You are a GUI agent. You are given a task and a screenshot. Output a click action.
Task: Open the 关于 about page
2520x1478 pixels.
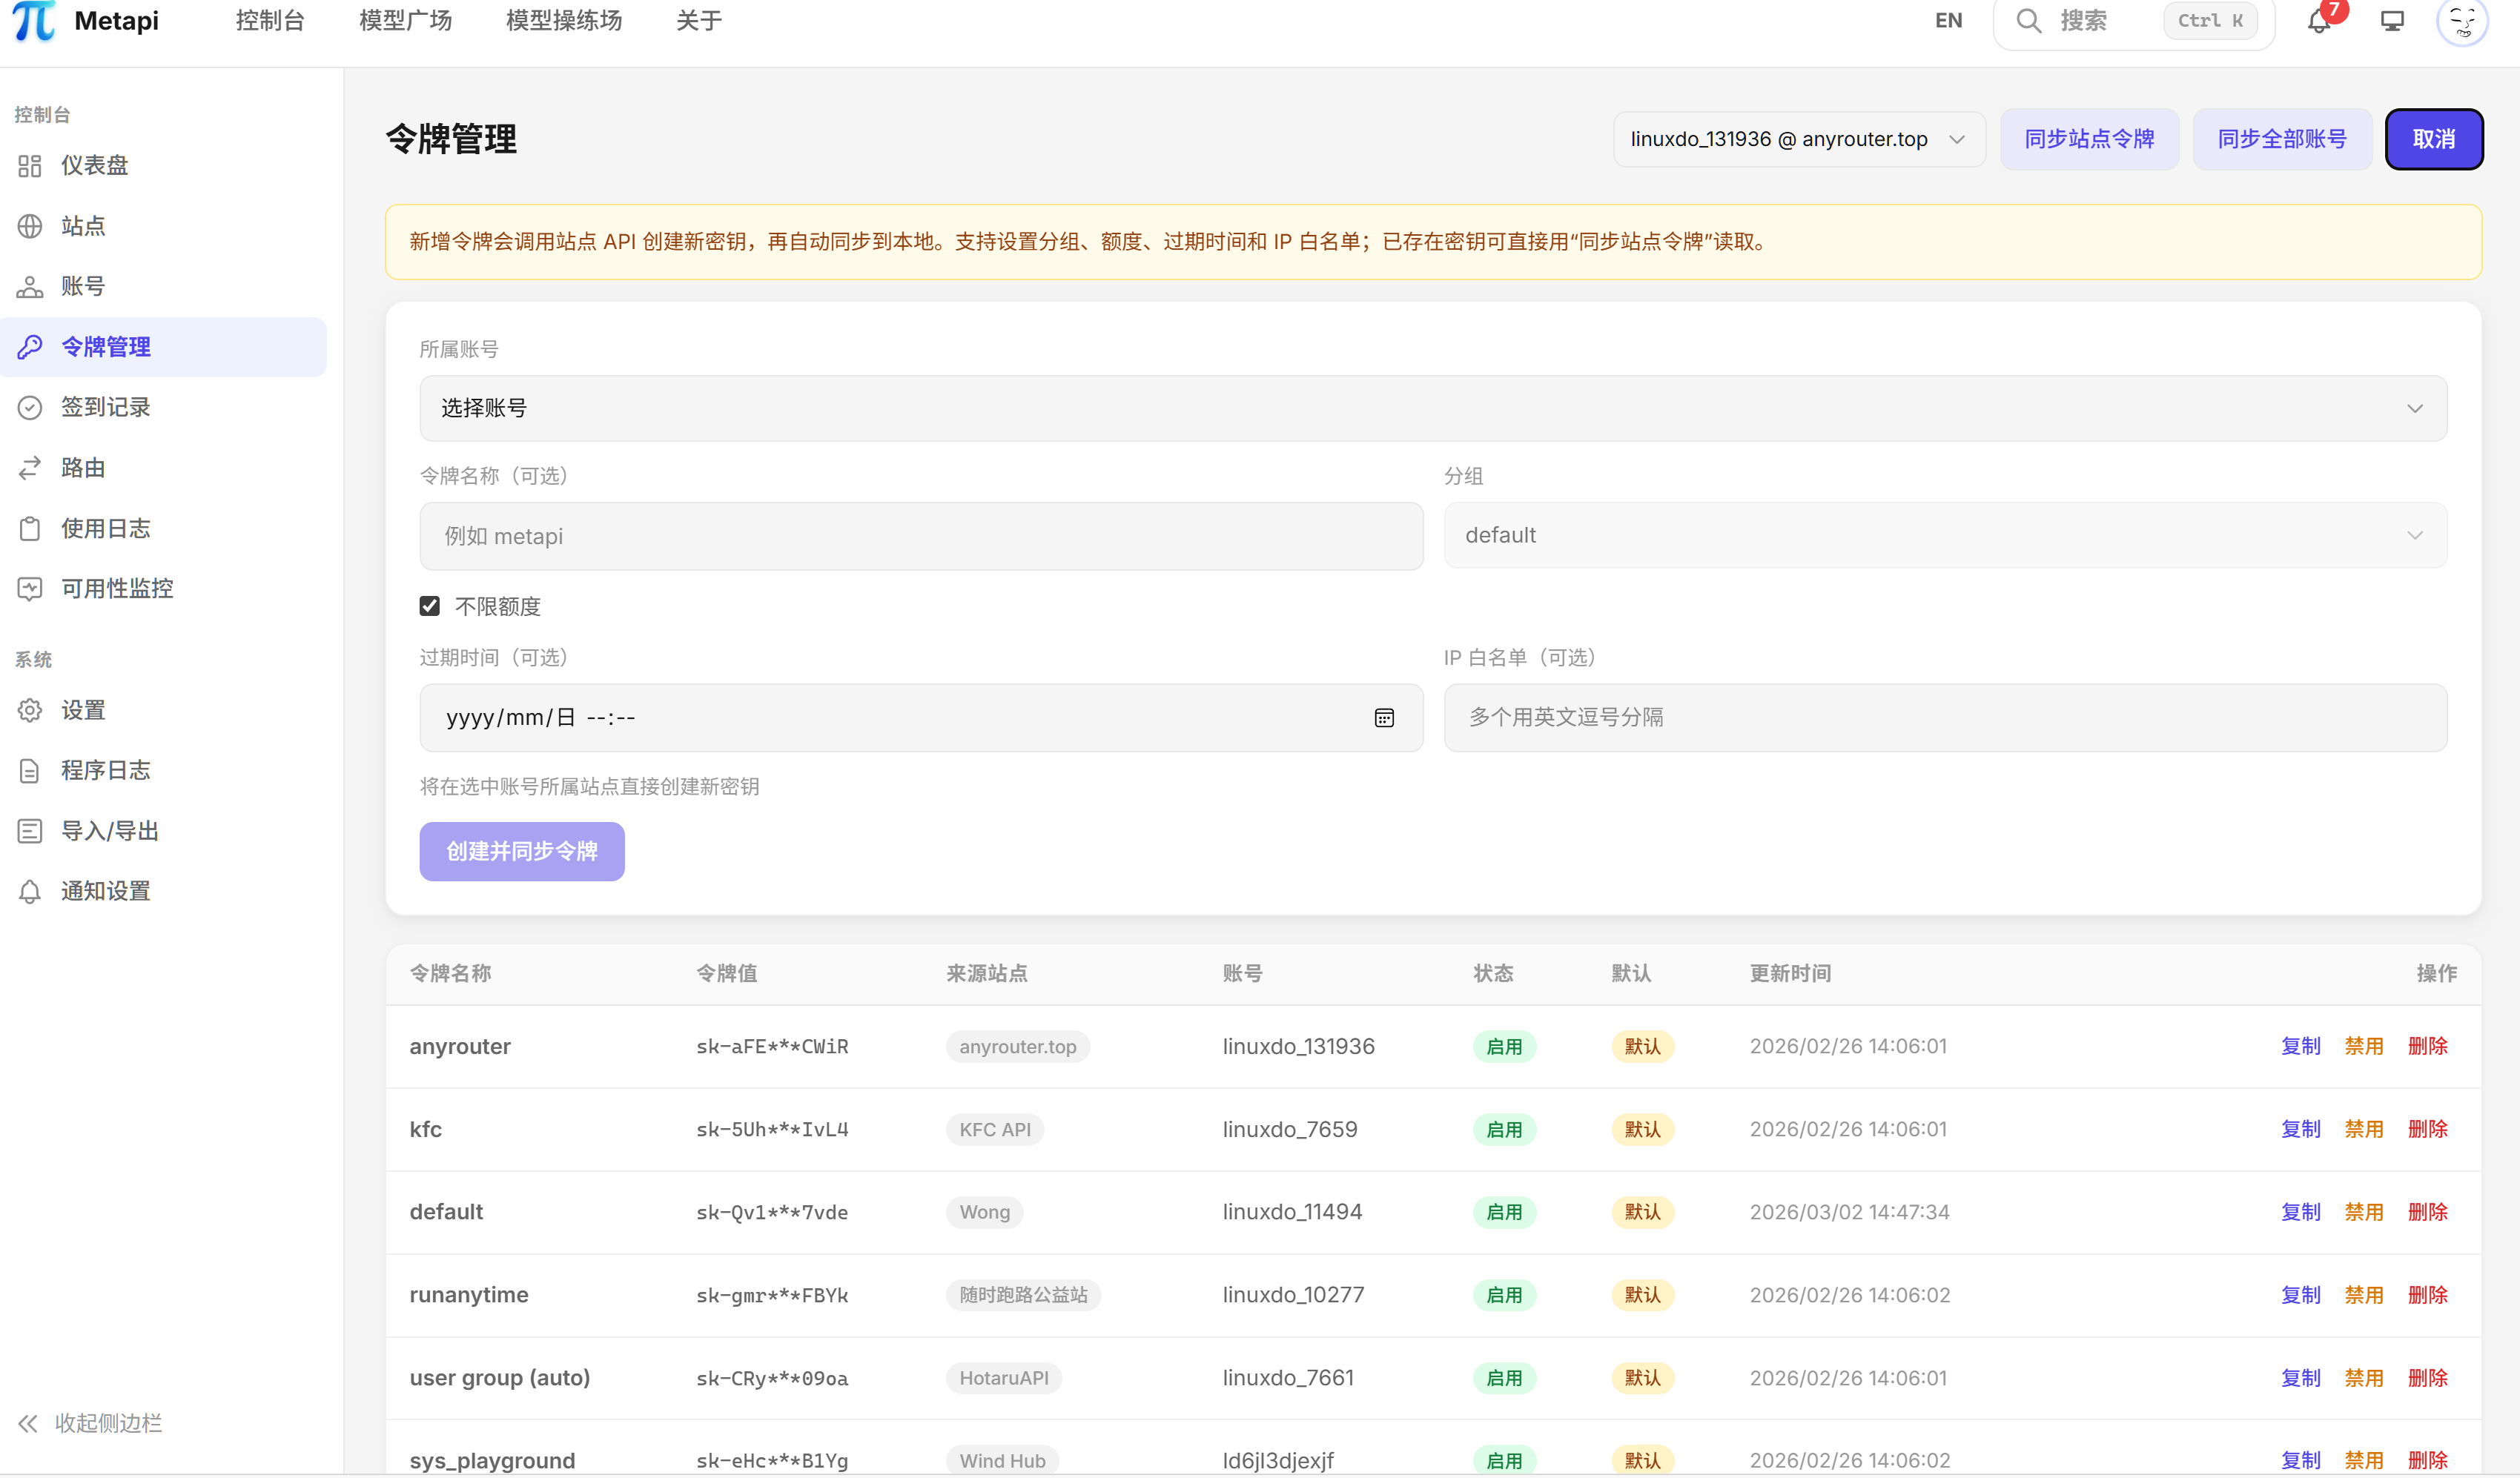click(x=698, y=20)
